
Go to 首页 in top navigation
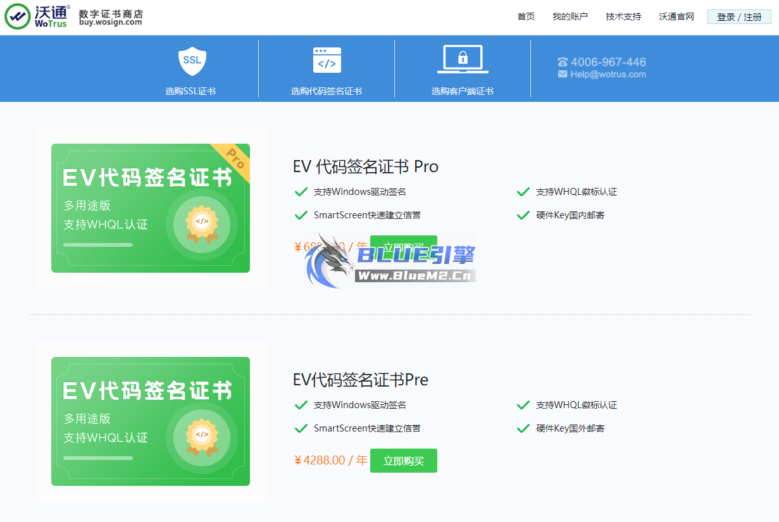tap(526, 16)
